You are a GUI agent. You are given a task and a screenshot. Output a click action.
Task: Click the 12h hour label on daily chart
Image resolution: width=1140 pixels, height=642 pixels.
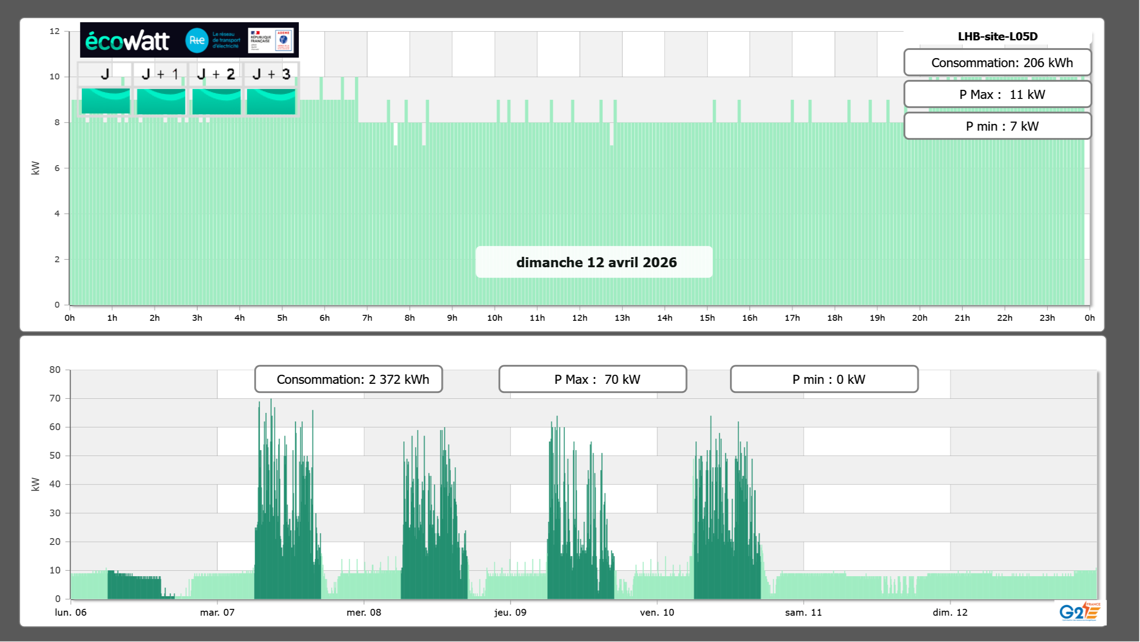pyautogui.click(x=579, y=318)
